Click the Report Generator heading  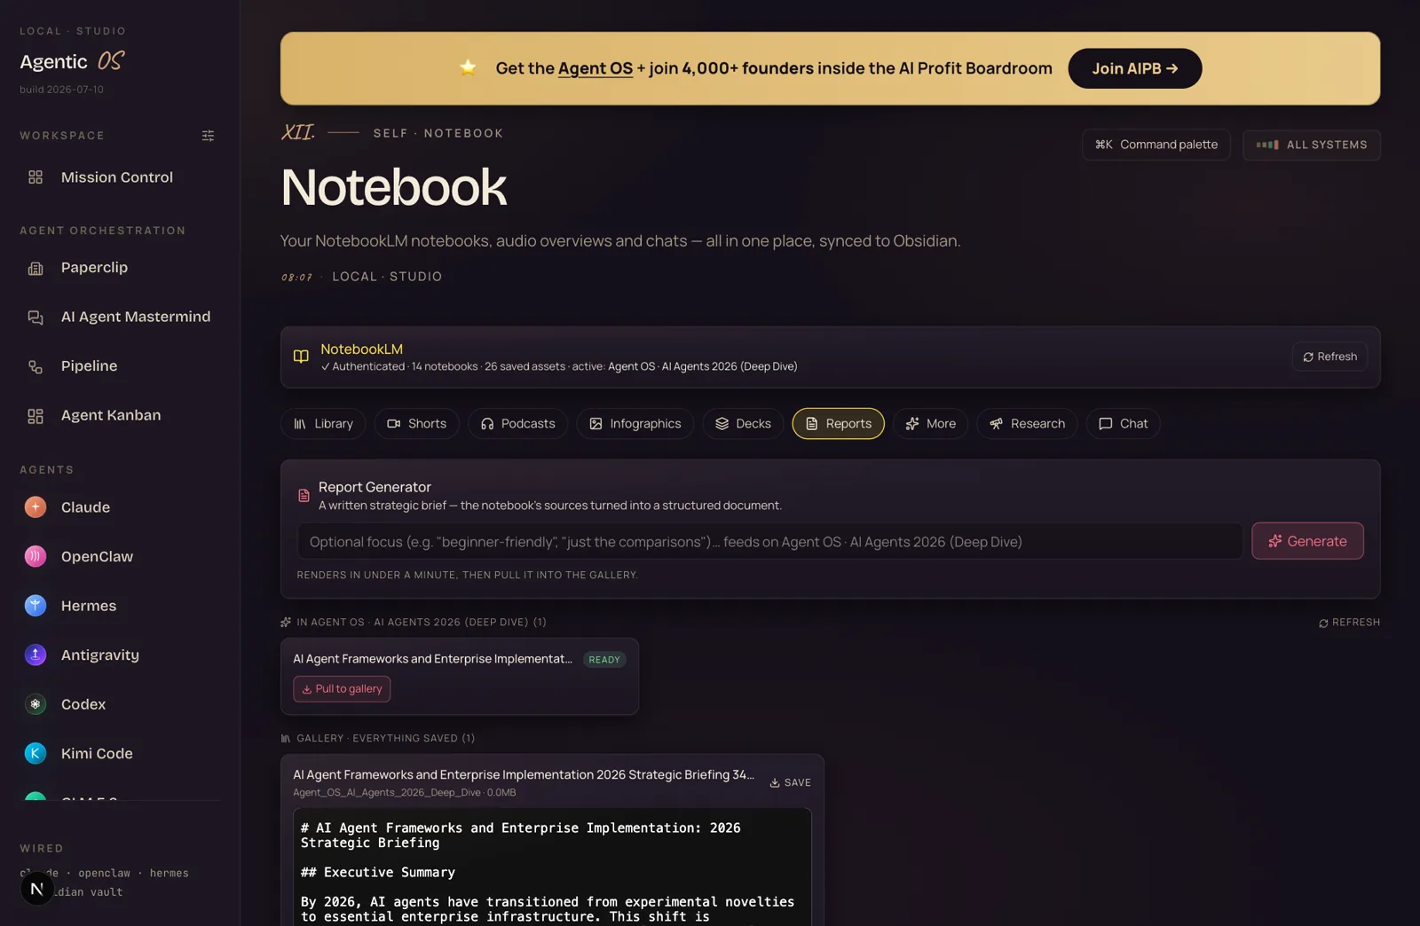click(375, 487)
